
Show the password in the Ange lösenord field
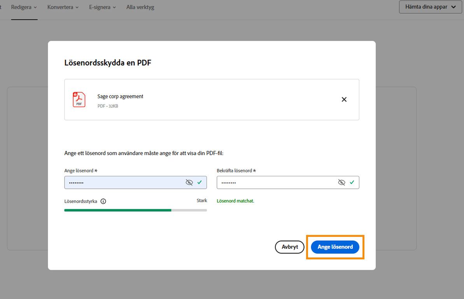(x=189, y=182)
